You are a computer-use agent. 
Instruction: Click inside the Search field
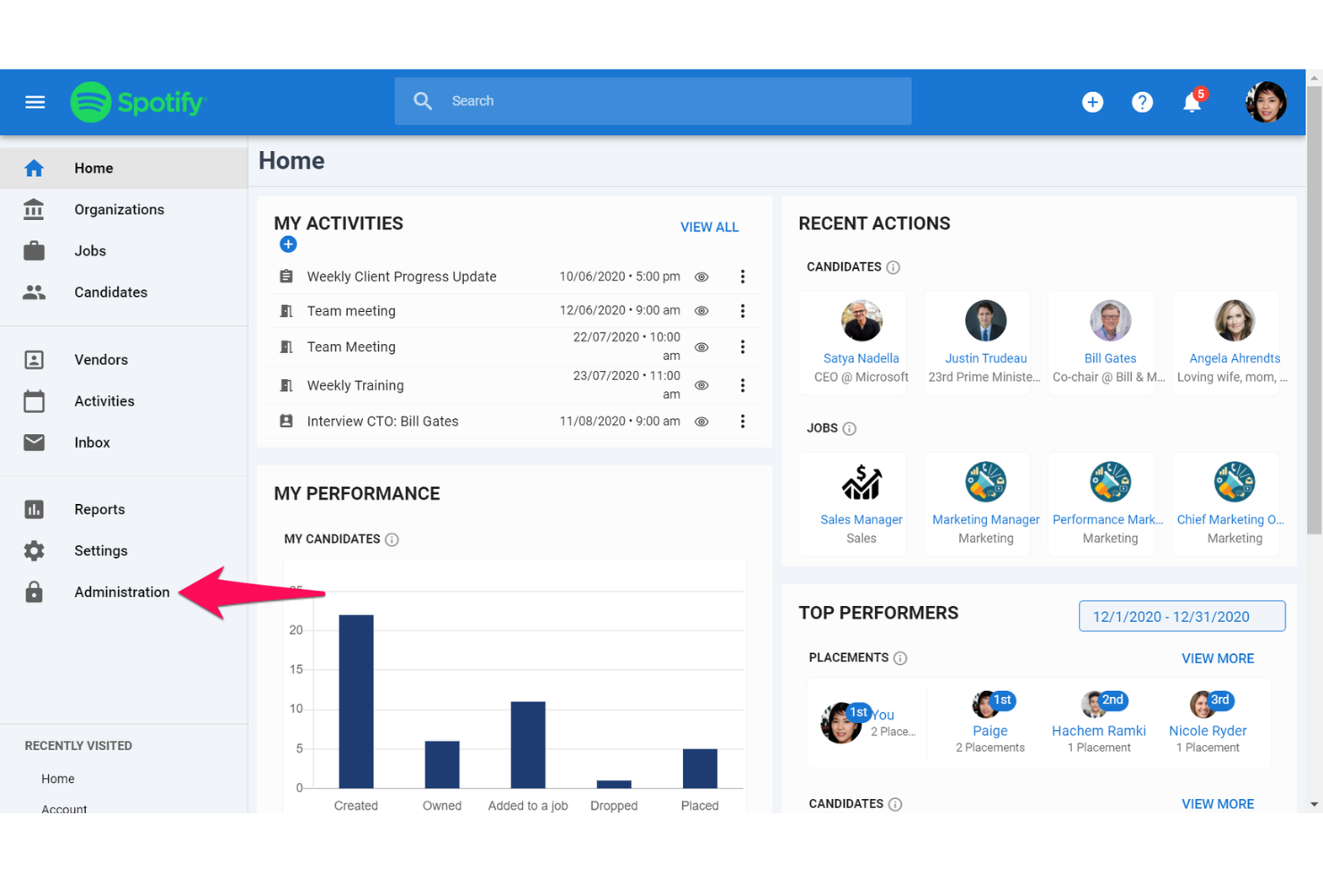[653, 100]
